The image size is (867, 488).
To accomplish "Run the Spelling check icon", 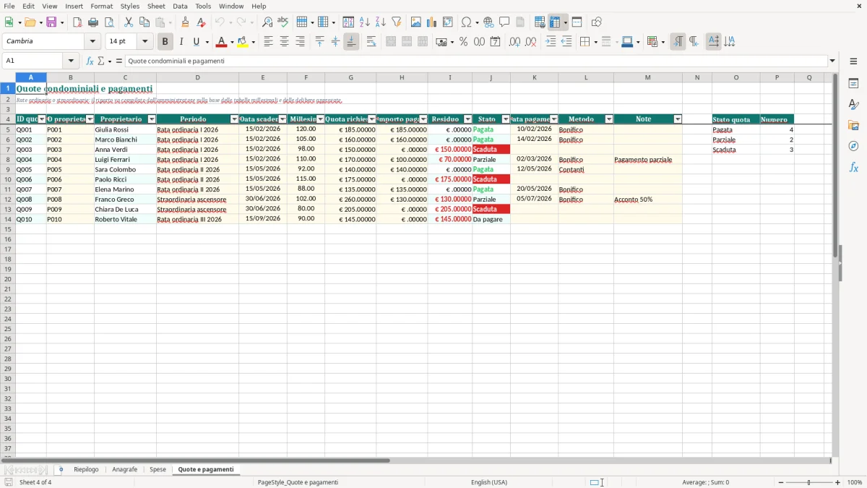I will 283,22.
